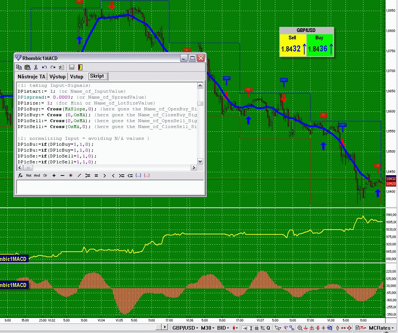Click the Redo arrow icon

tap(53, 67)
